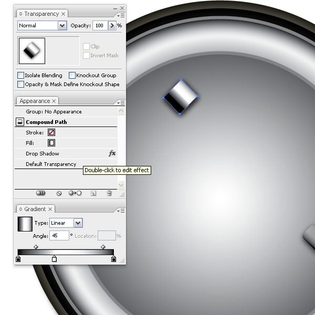The height and width of the screenshot is (315, 315).
Task: Select the Drop Shadow effect row
Action: (43, 154)
